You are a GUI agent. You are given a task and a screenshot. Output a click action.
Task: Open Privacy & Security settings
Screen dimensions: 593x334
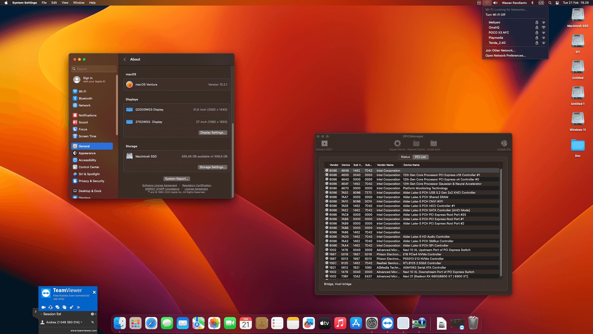coord(92,181)
